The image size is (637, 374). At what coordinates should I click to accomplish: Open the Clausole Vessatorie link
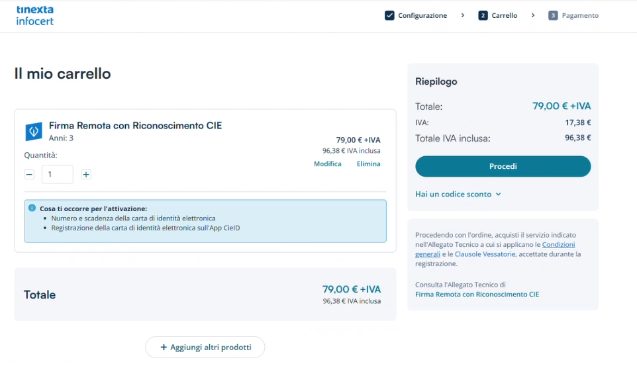tap(485, 254)
